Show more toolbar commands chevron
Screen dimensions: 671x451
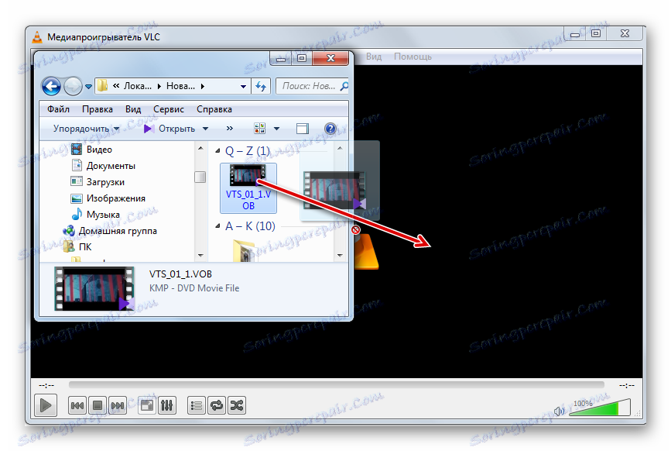pyautogui.click(x=230, y=129)
